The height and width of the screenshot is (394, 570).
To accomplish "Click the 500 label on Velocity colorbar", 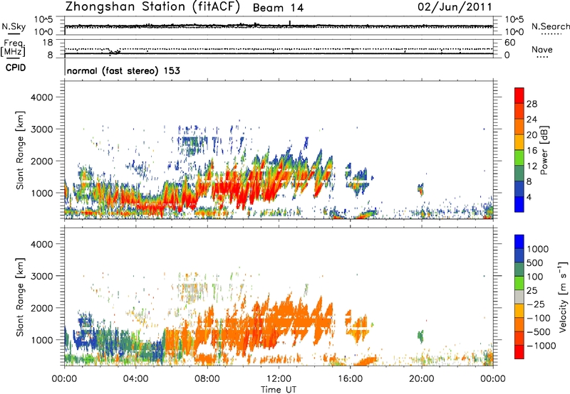I will pos(535,262).
